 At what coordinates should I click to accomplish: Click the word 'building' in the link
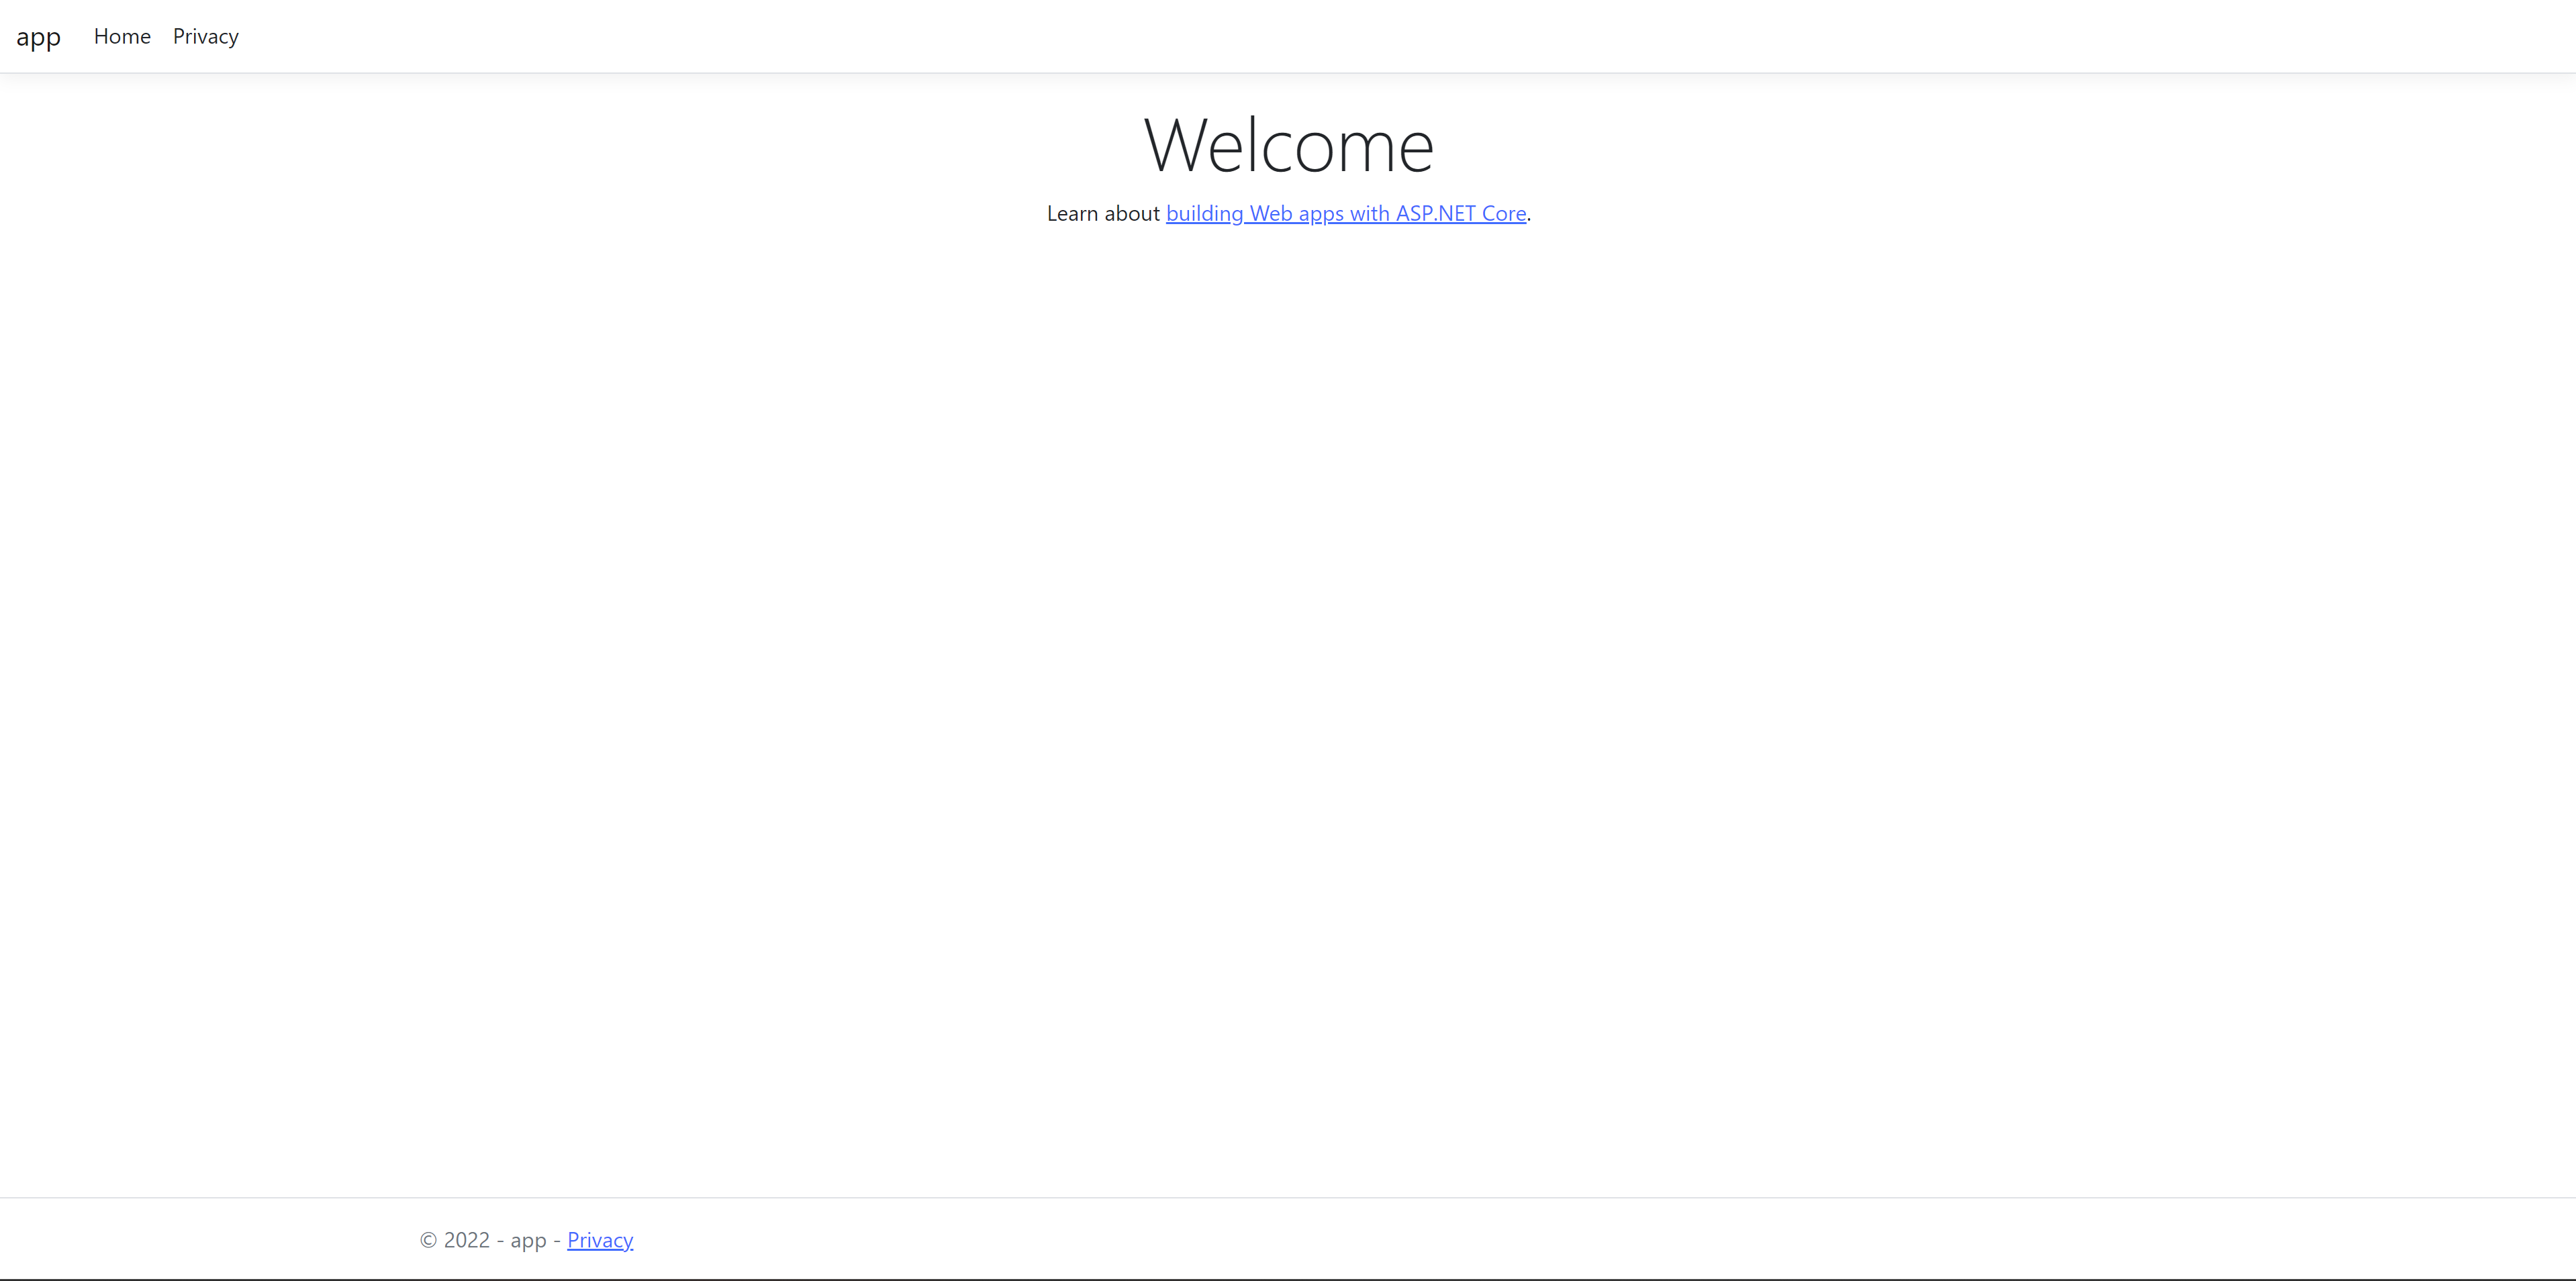pyautogui.click(x=1204, y=214)
